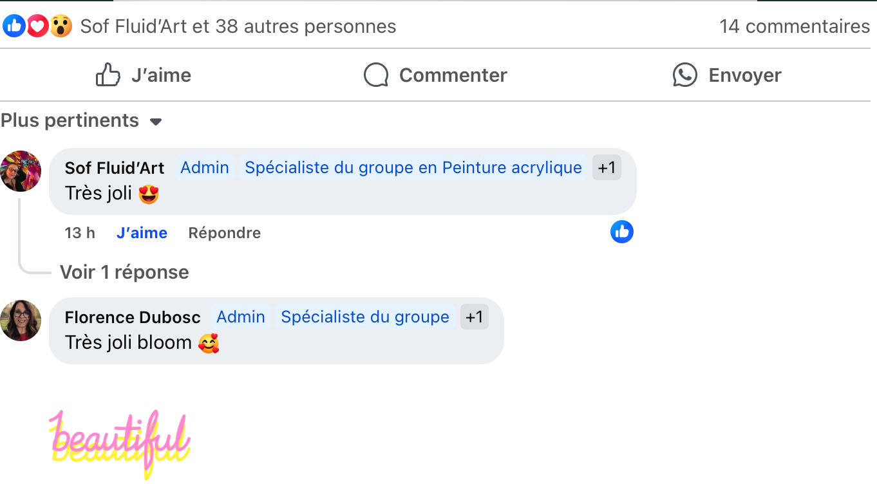Click the WhatsApp Envoyer icon
This screenshot has height=484, width=877.
684,75
